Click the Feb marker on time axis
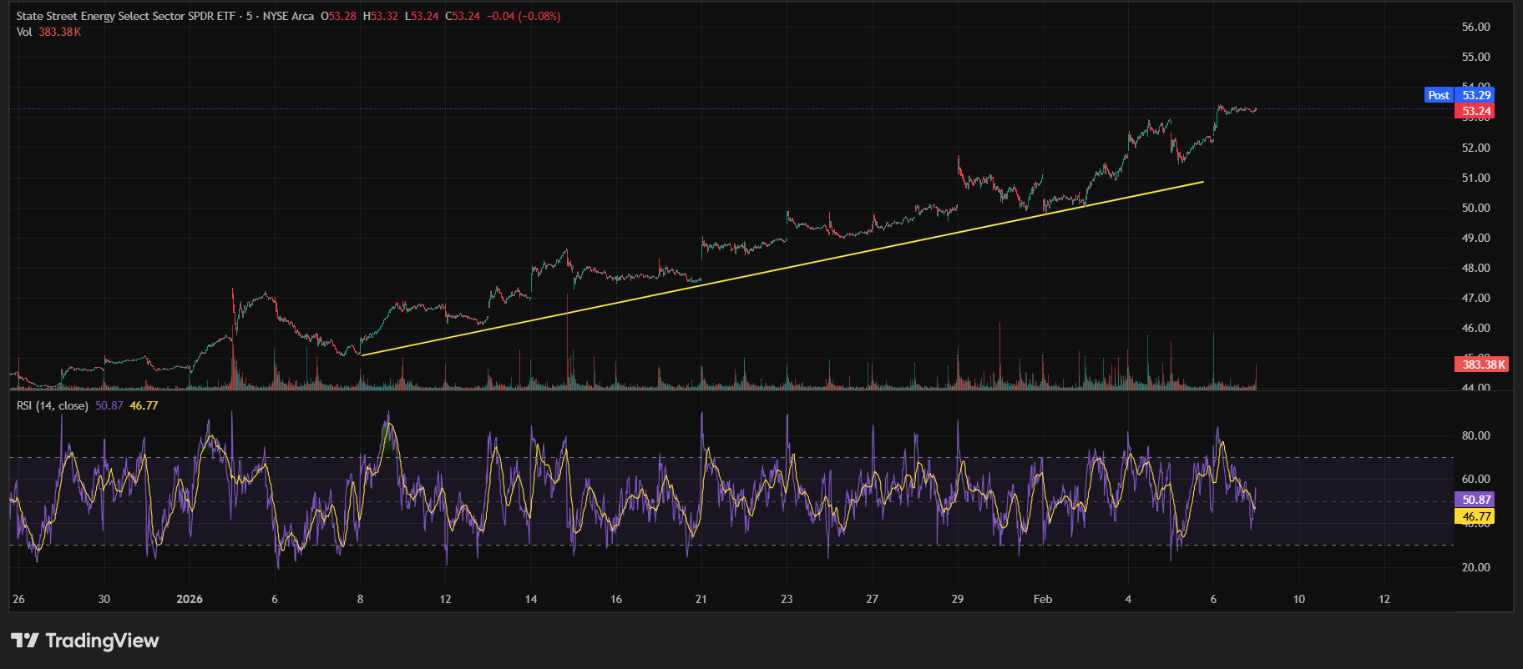Viewport: 1523px width, 669px height. (1042, 599)
